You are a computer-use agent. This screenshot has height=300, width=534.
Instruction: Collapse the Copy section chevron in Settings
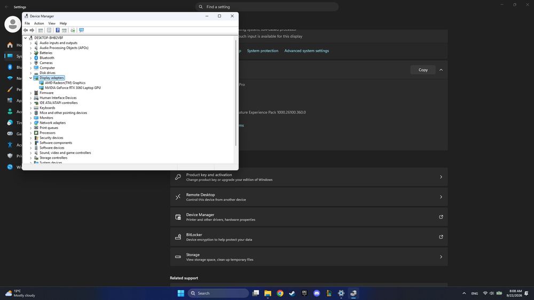(441, 70)
